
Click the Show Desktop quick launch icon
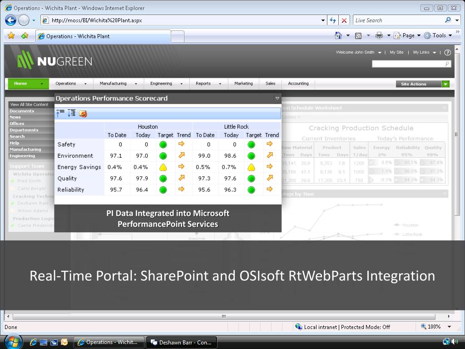coord(44,342)
